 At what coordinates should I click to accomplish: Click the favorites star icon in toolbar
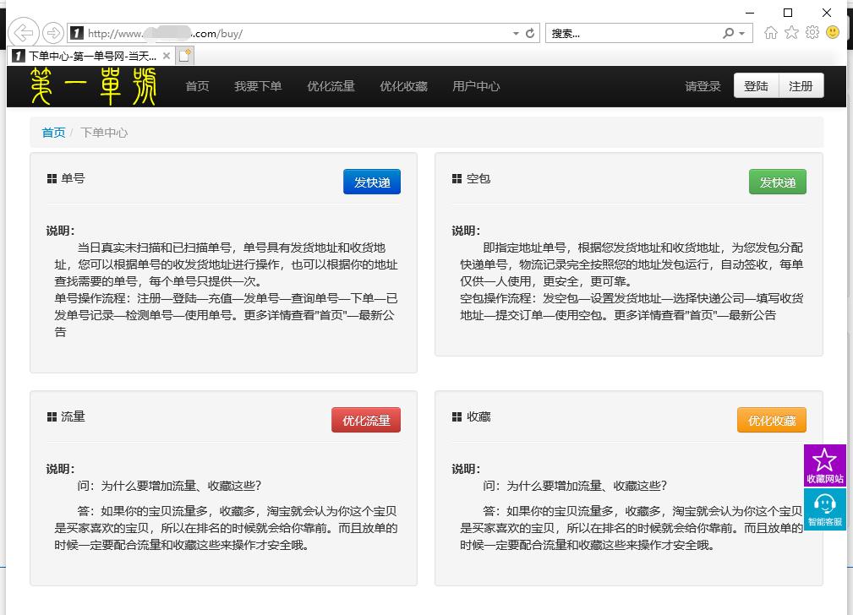point(790,32)
